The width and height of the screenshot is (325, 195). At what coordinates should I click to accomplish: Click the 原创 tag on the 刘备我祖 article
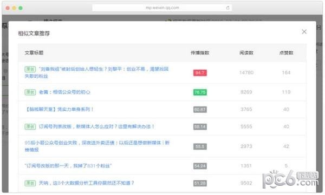[30, 69]
